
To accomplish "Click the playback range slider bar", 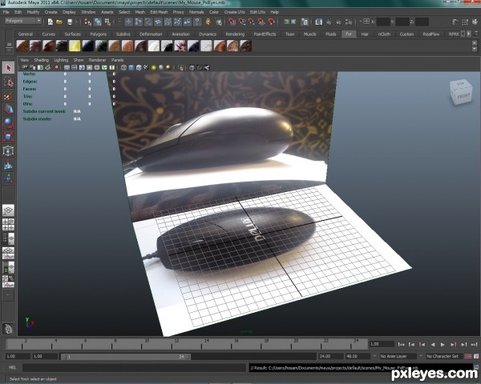I will [x=126, y=357].
